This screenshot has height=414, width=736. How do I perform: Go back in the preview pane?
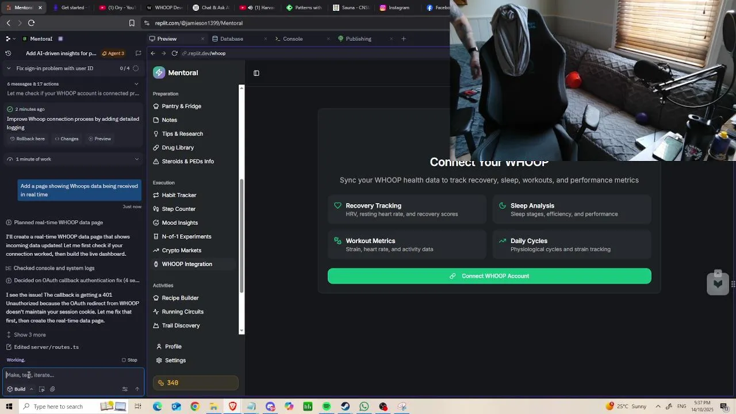point(153,53)
